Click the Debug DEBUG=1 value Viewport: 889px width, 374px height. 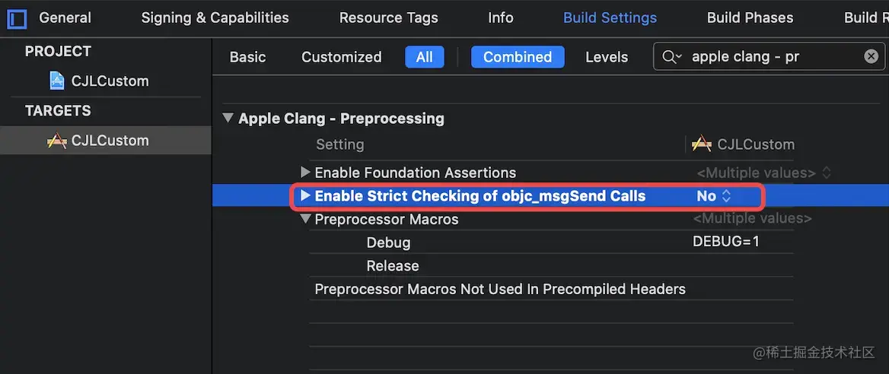point(725,242)
